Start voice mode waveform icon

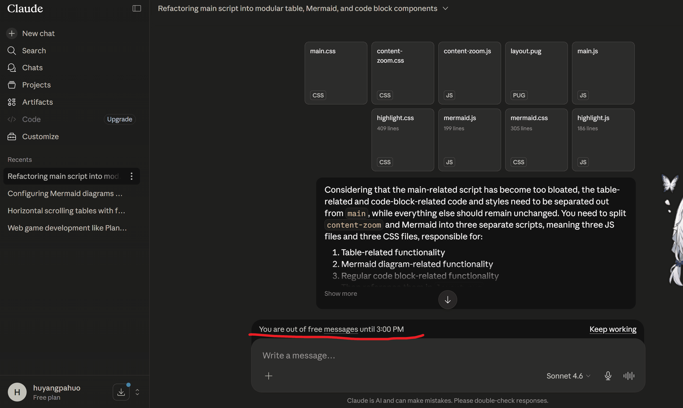pos(629,376)
